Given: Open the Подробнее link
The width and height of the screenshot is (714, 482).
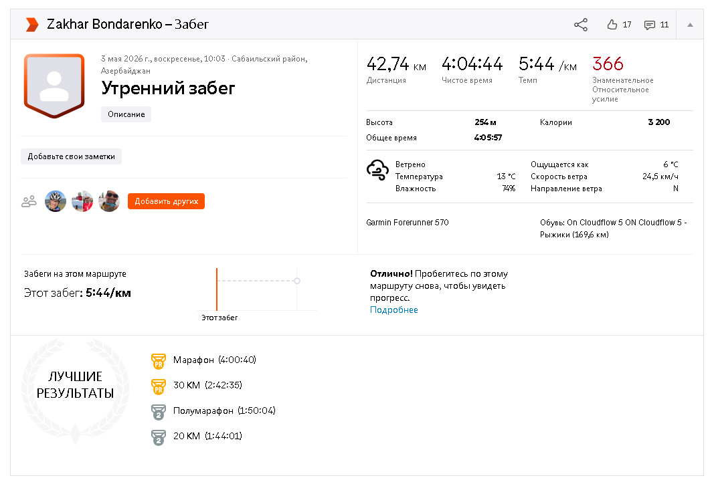Looking at the screenshot, I should (394, 310).
